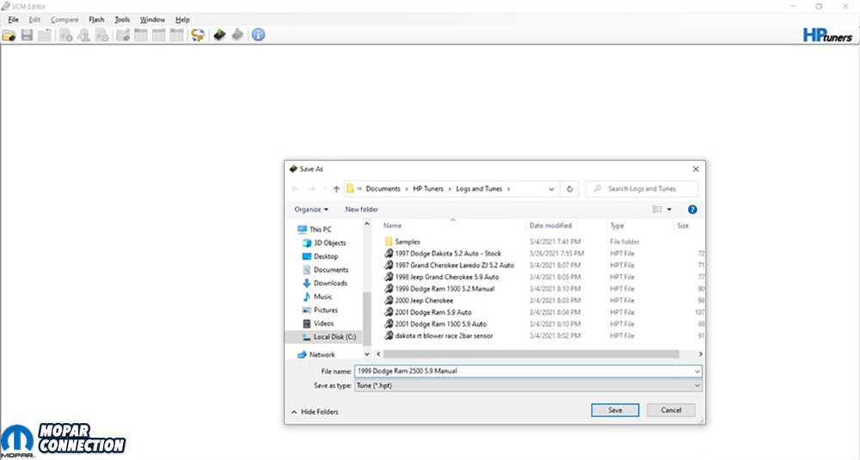Open the Flash menu
Viewport: 860px width, 460px height.
pos(96,19)
